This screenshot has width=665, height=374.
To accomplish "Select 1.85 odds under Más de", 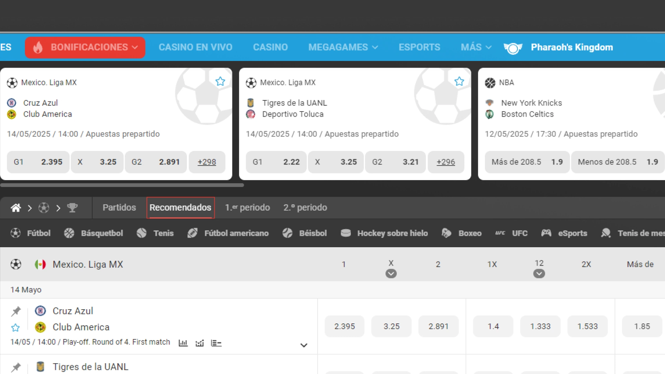I will [x=642, y=326].
